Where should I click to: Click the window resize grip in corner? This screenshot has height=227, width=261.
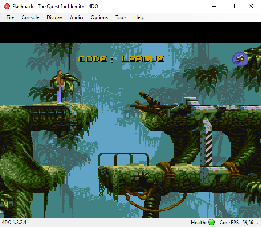click(x=258, y=224)
